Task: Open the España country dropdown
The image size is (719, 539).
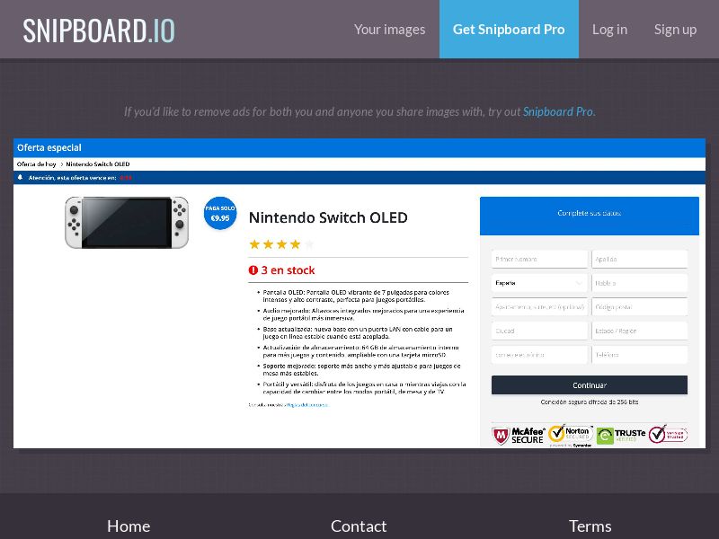Action: click(539, 283)
